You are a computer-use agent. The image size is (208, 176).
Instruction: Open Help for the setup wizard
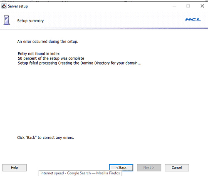[15, 168]
